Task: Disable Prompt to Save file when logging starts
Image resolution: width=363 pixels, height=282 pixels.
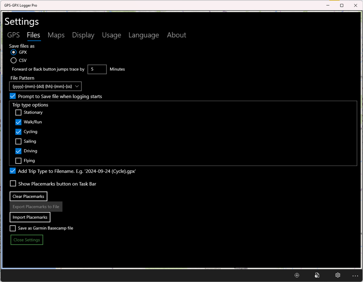Action: pyautogui.click(x=13, y=96)
